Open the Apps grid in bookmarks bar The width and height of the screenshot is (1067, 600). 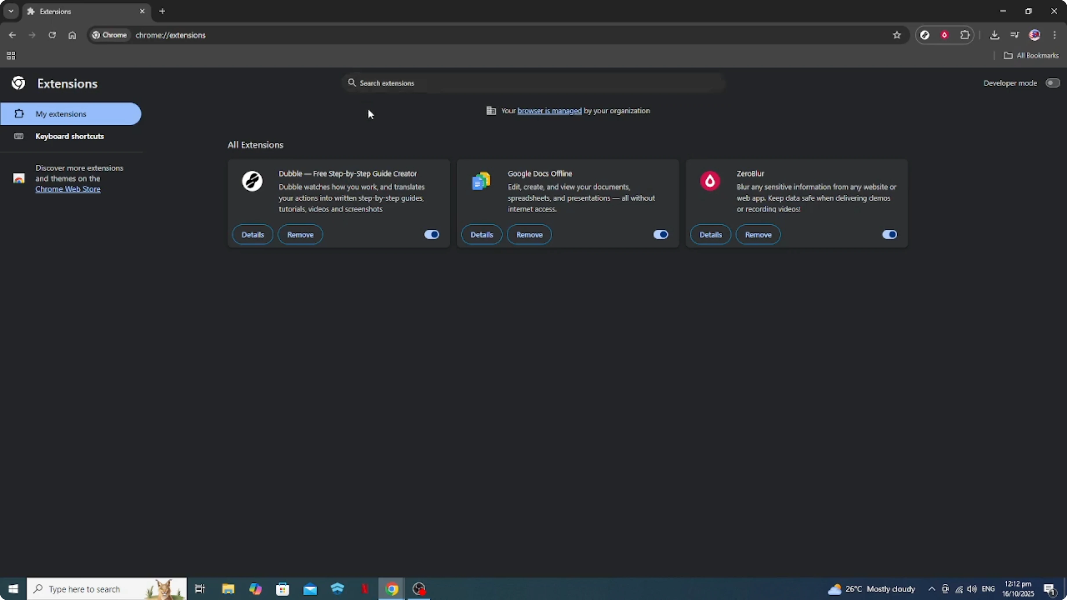(11, 55)
